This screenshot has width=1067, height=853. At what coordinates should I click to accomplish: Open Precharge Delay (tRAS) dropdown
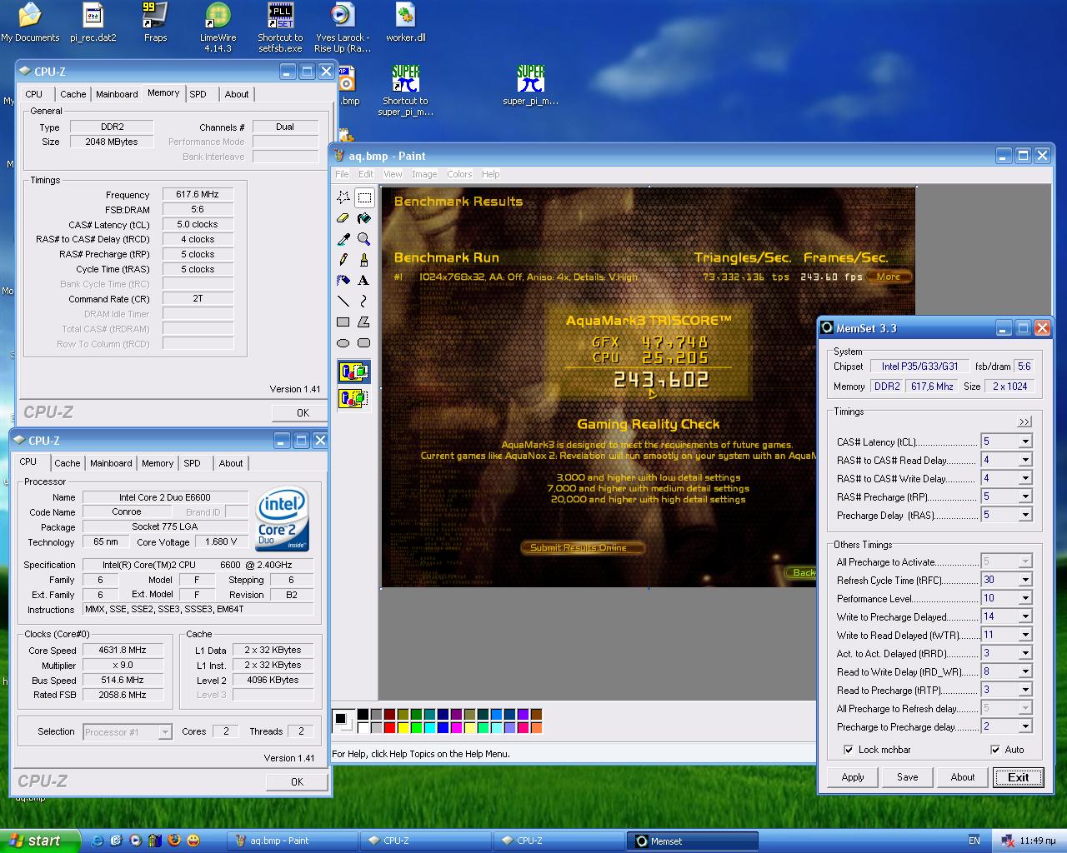(1025, 515)
